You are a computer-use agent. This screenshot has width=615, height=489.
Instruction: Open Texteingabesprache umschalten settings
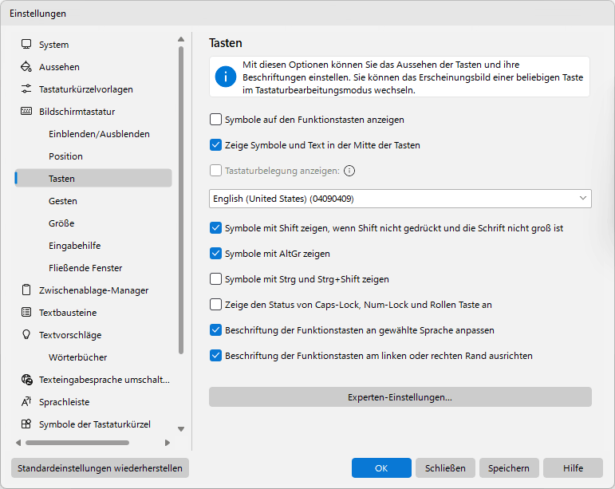click(x=93, y=380)
